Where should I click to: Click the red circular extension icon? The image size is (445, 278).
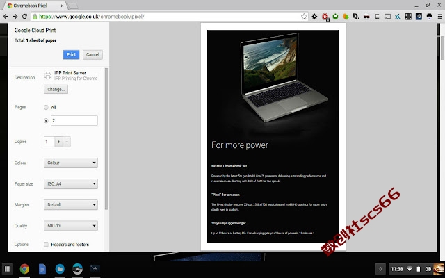(x=325, y=17)
